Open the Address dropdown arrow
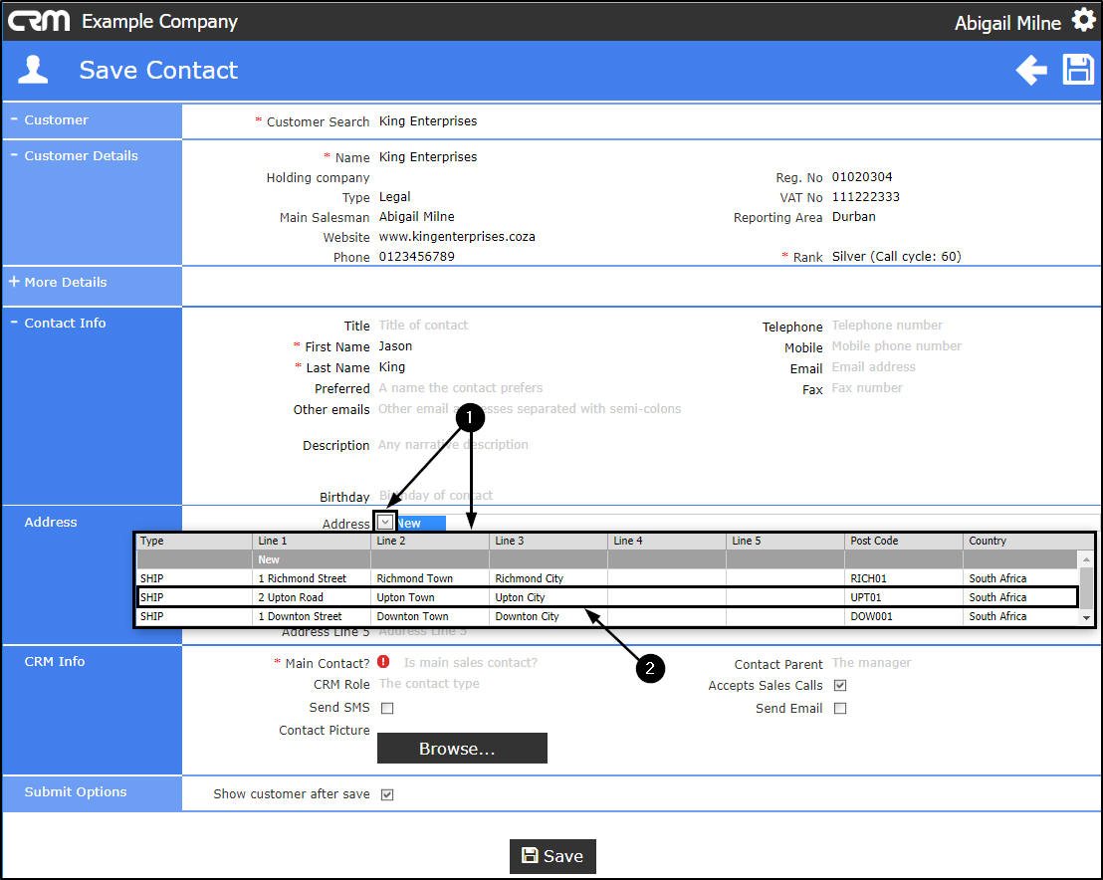1103x880 pixels. click(x=385, y=522)
